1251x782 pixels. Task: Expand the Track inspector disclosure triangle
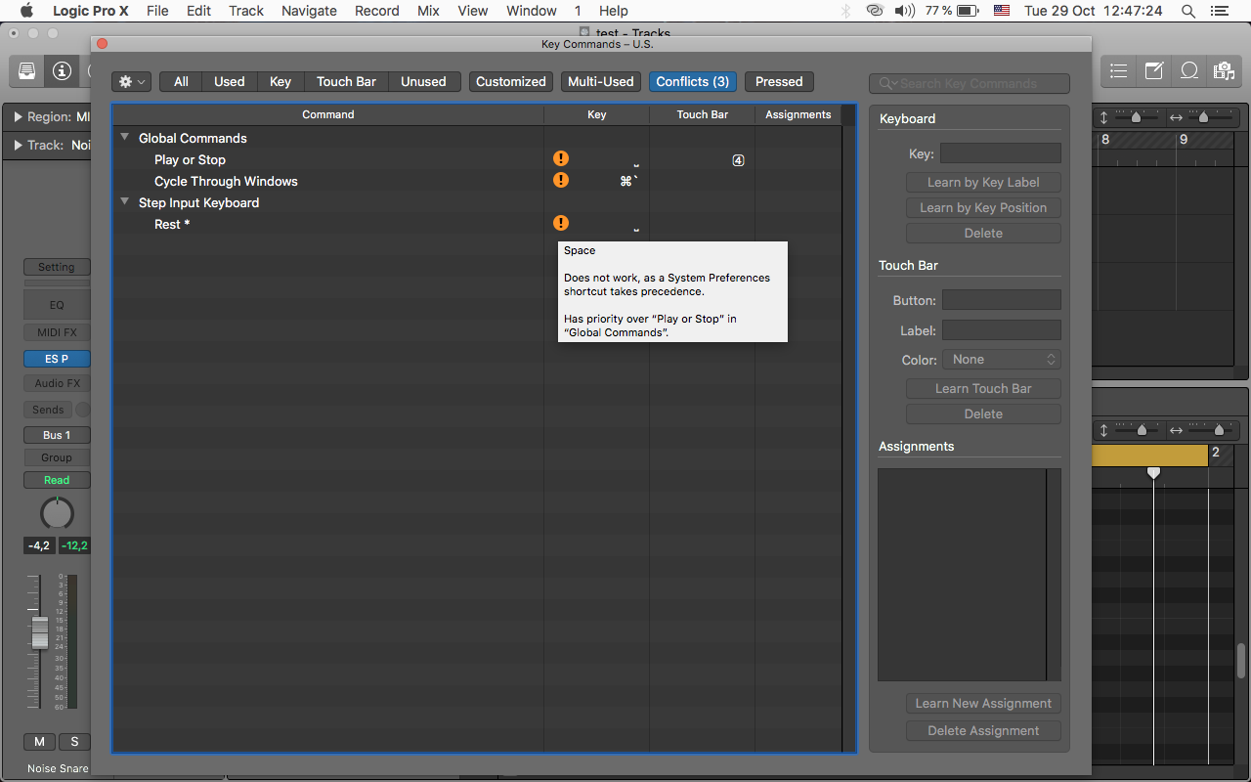coord(19,145)
